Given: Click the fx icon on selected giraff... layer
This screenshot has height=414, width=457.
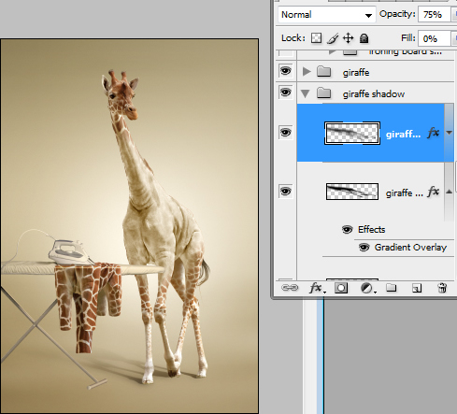Looking at the screenshot, I should (x=433, y=133).
